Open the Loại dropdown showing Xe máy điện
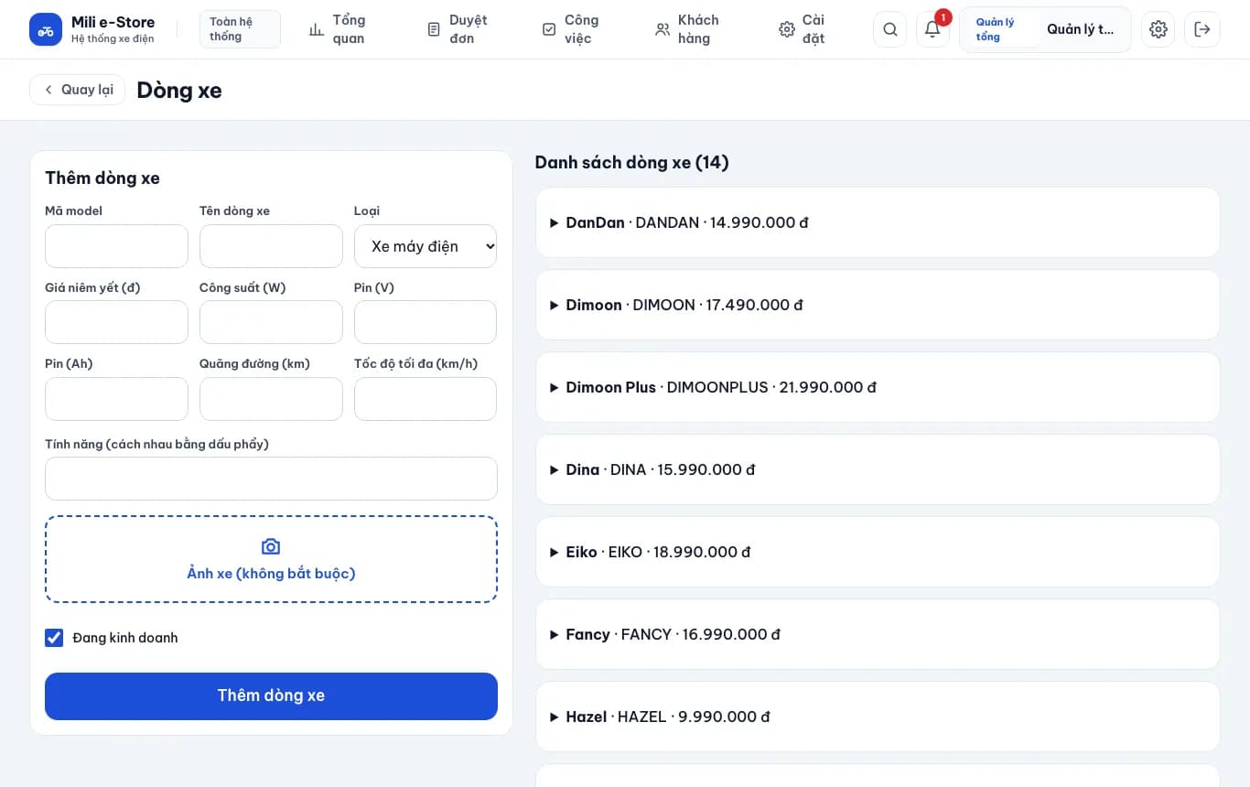 [x=426, y=246]
